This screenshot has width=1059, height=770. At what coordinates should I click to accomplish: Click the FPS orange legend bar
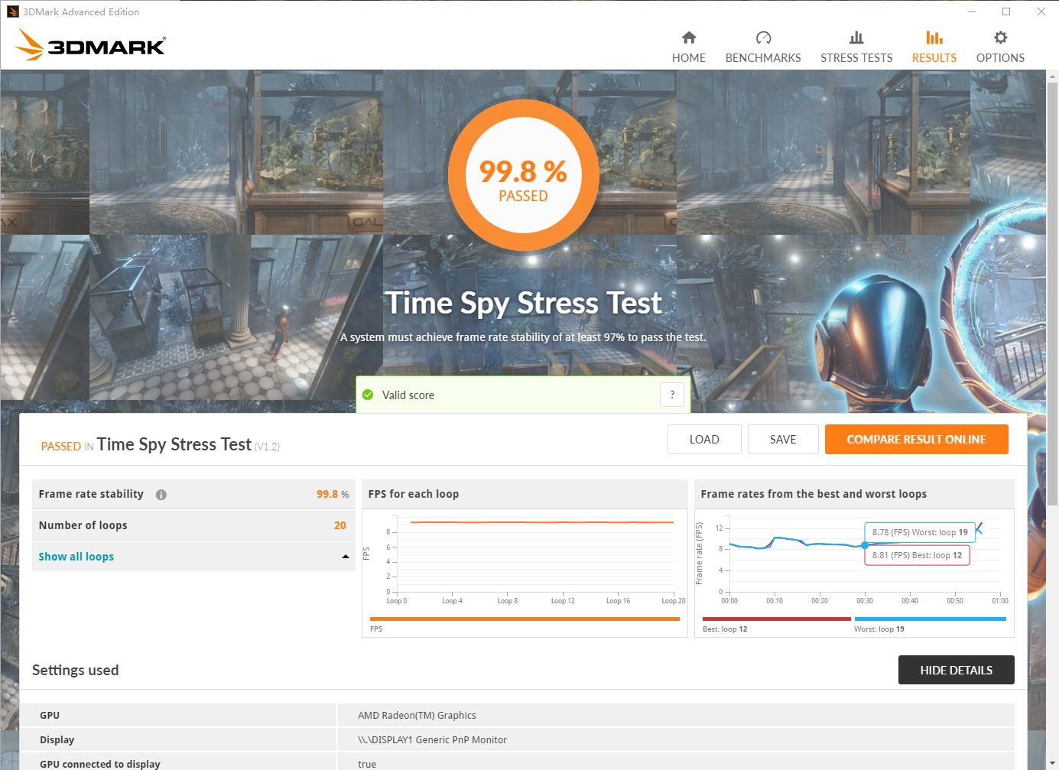coord(525,619)
